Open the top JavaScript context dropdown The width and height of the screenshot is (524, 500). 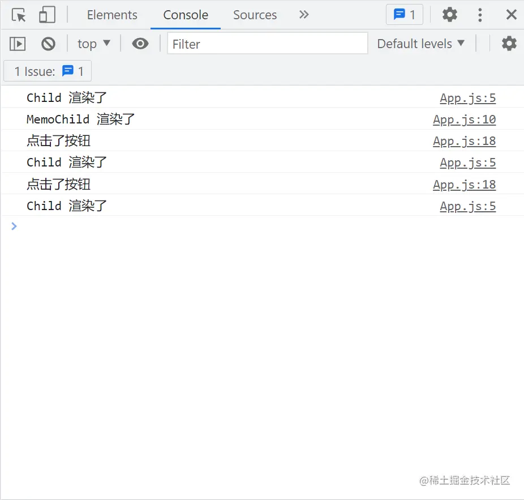coord(94,44)
